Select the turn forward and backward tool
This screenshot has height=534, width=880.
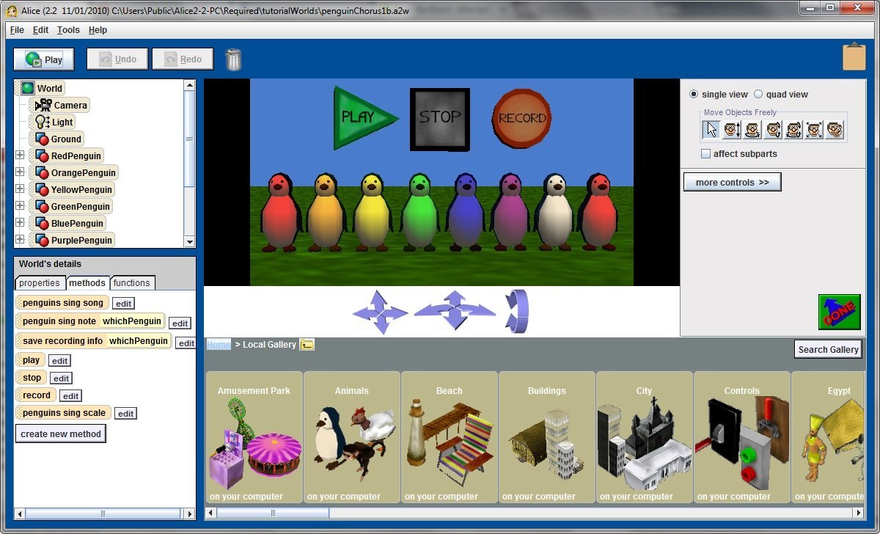[773, 128]
